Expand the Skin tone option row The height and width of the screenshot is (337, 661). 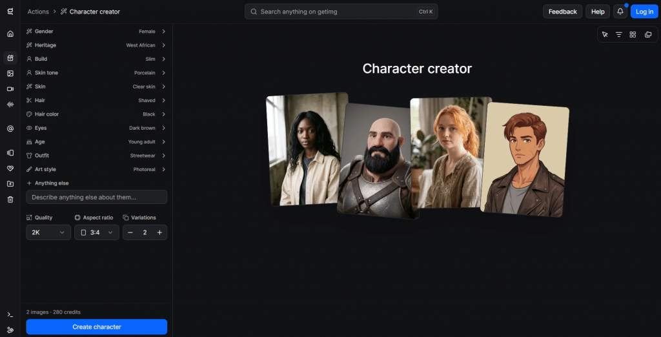pos(97,73)
